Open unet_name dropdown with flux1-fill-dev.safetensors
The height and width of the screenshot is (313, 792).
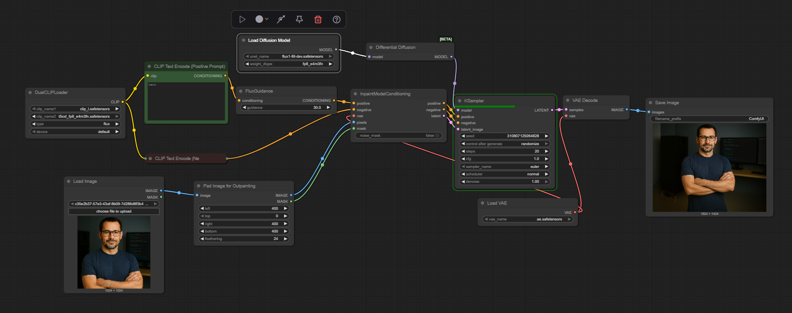tap(288, 56)
